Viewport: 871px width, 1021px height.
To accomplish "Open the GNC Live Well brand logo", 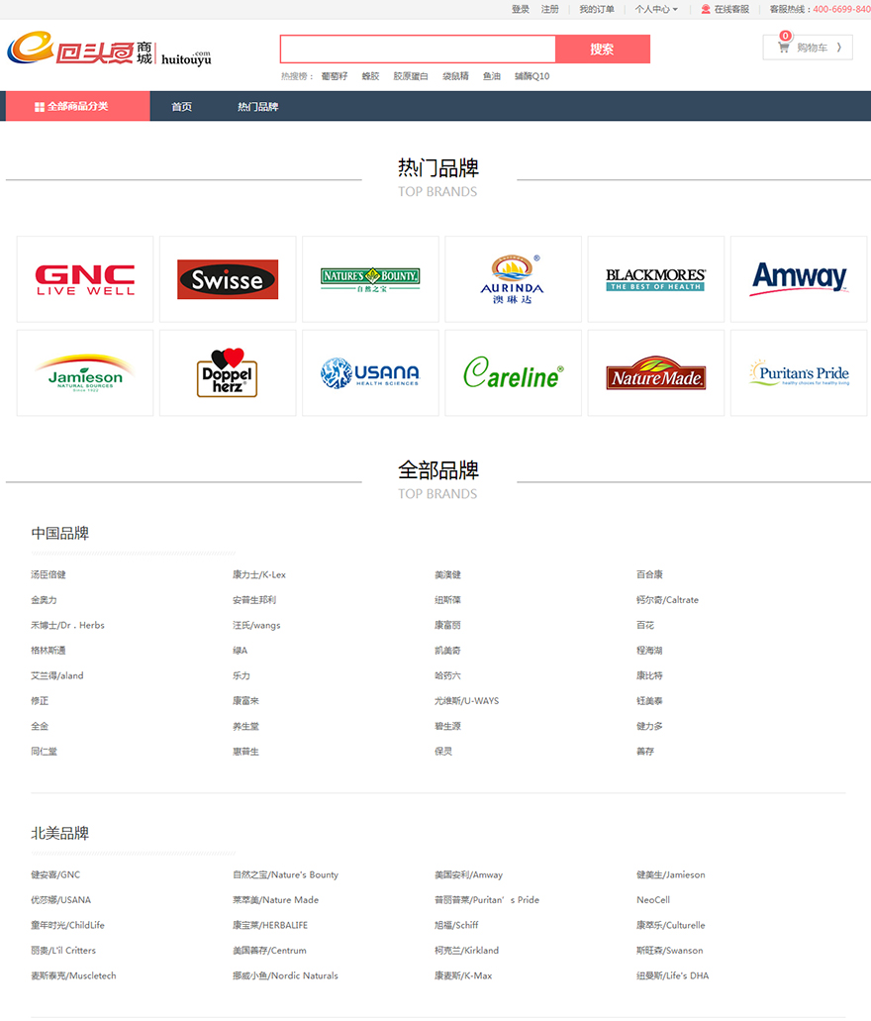I will point(85,279).
